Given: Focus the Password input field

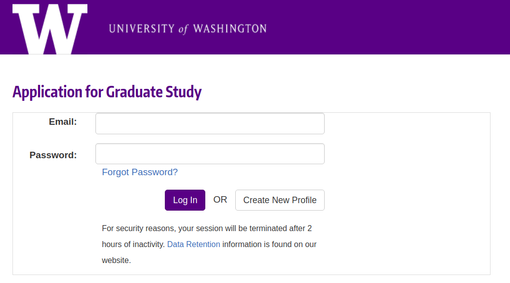Looking at the screenshot, I should (210, 154).
